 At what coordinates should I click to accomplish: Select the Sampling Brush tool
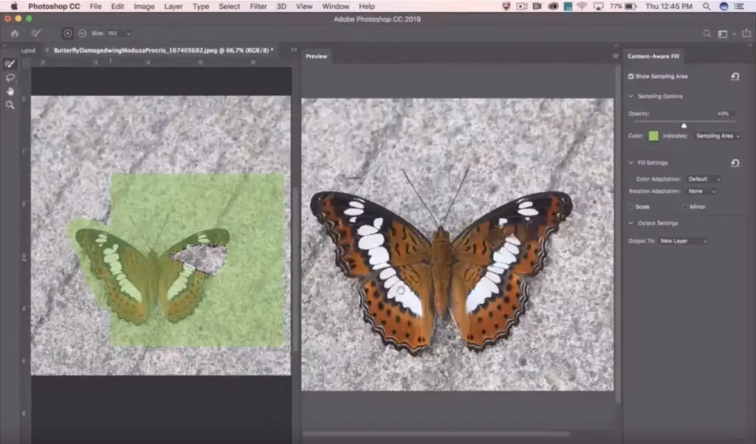tap(10, 64)
